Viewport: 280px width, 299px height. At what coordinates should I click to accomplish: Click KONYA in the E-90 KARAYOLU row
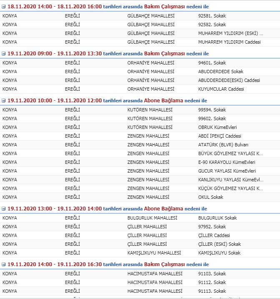point(10,162)
